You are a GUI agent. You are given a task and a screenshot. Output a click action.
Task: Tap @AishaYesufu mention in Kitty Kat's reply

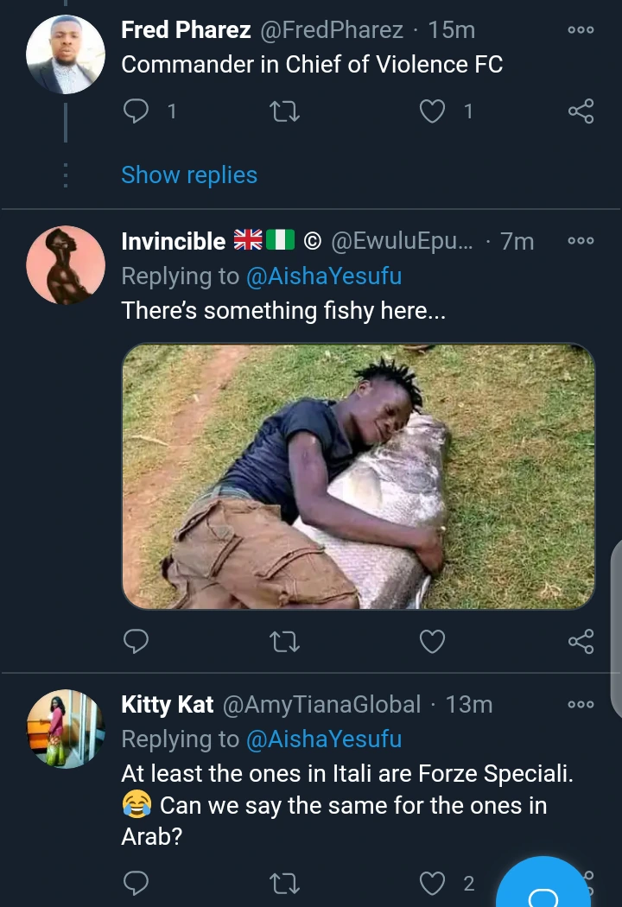[324, 739]
